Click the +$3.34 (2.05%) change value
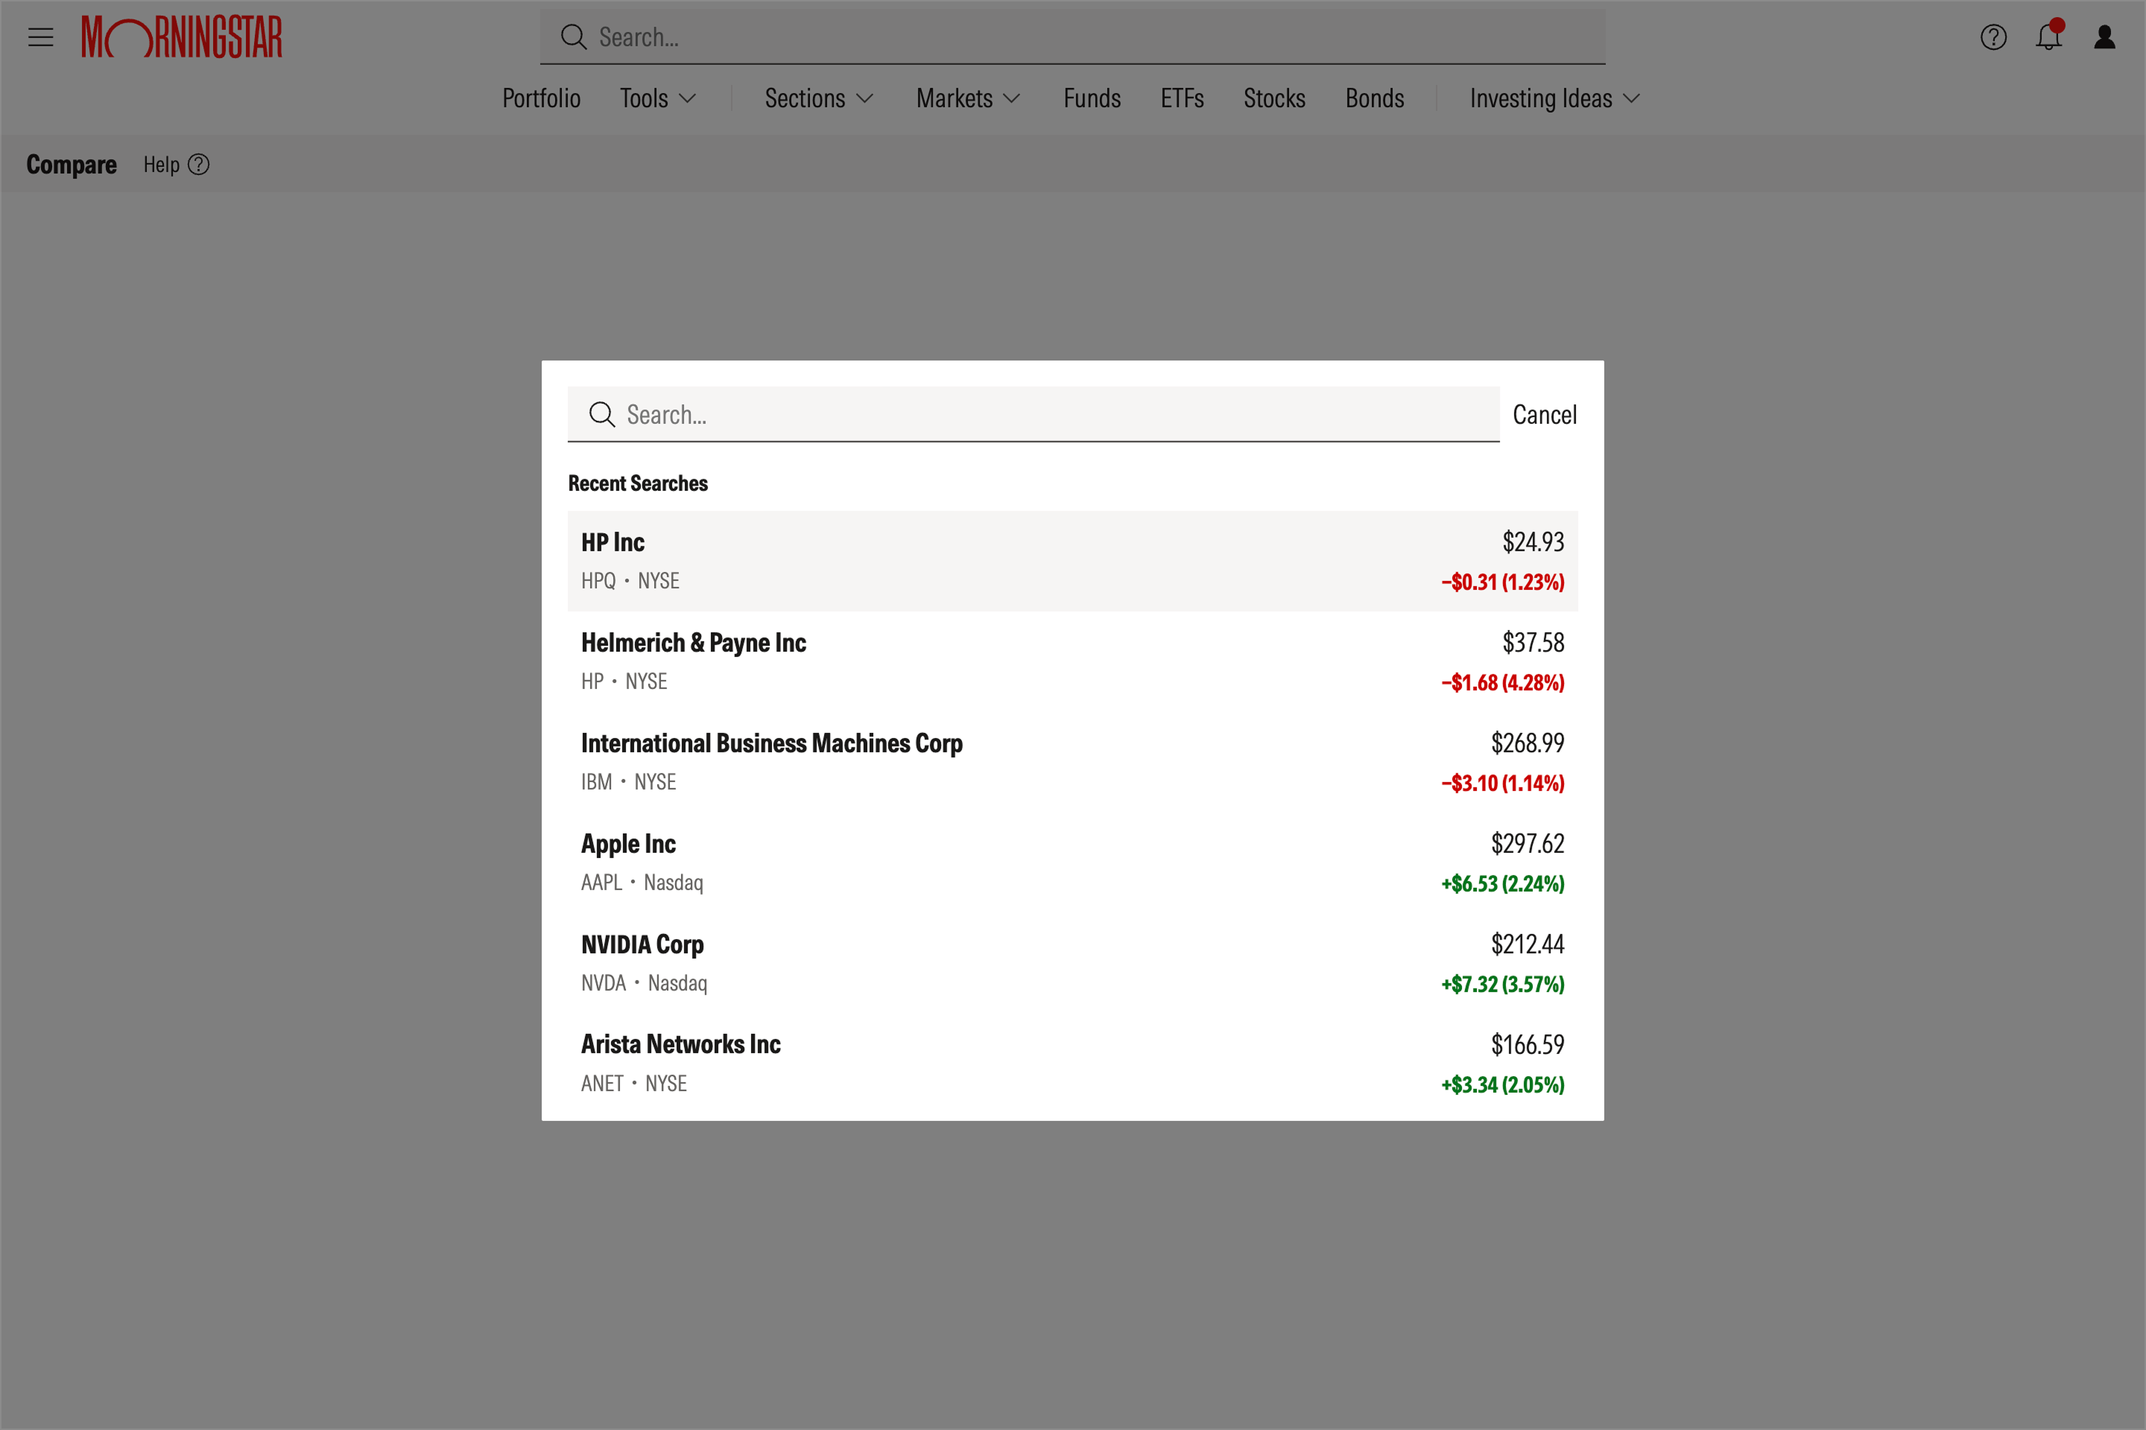 [1503, 1084]
